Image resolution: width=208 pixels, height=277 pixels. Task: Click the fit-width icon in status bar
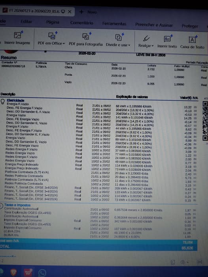point(200,262)
